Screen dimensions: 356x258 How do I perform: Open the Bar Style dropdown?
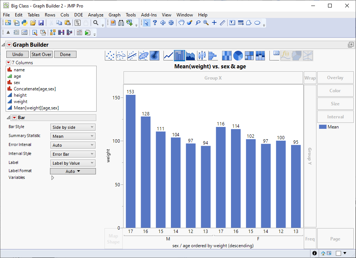73,127
